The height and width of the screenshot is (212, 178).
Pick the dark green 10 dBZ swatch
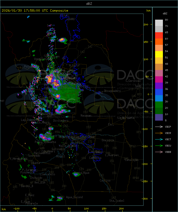point(159,111)
